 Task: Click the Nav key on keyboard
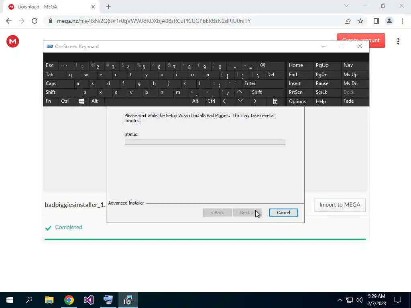click(355, 65)
